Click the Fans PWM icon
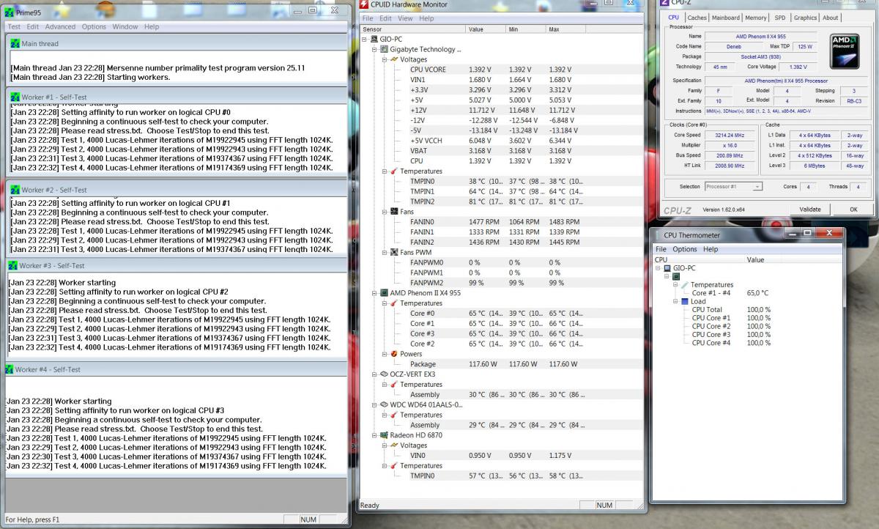The image size is (879, 529). (x=393, y=252)
